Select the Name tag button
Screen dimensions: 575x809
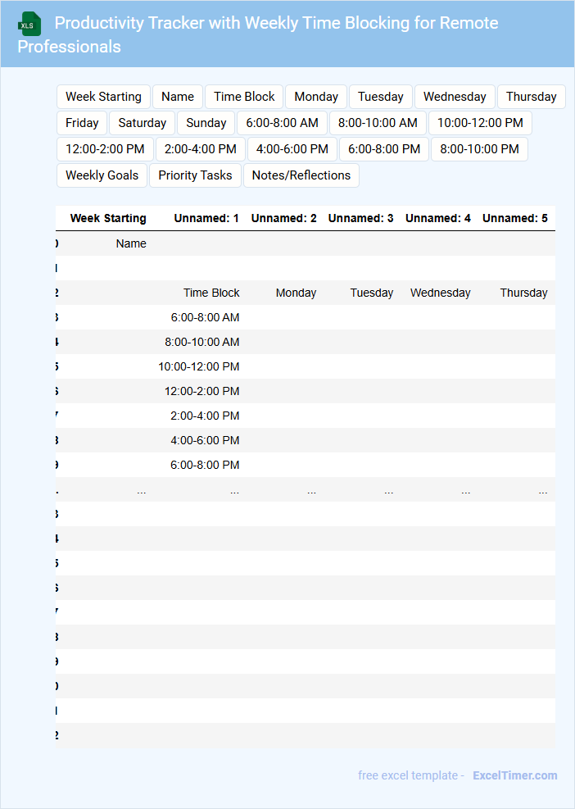click(x=178, y=97)
